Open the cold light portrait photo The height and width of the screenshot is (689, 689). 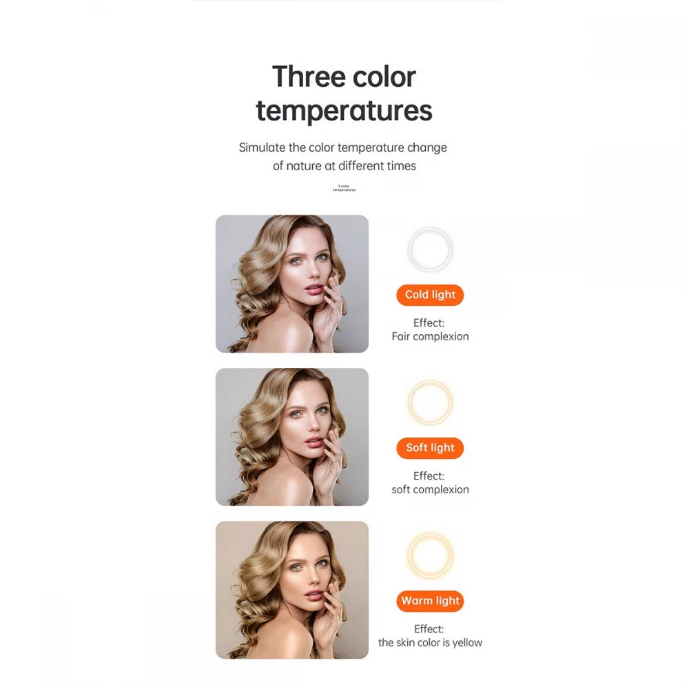pyautogui.click(x=292, y=284)
